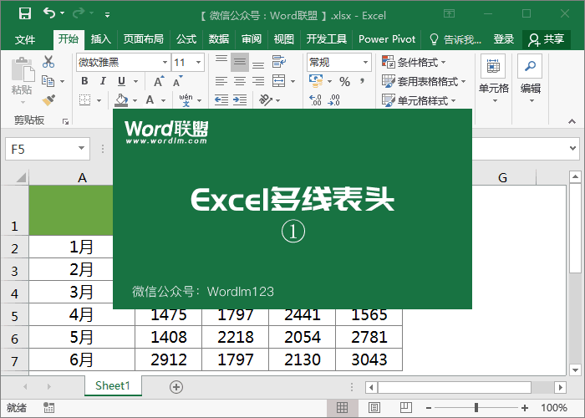This screenshot has height=418, width=585.
Task: Click the 登录 sign-in link
Action: (x=504, y=39)
